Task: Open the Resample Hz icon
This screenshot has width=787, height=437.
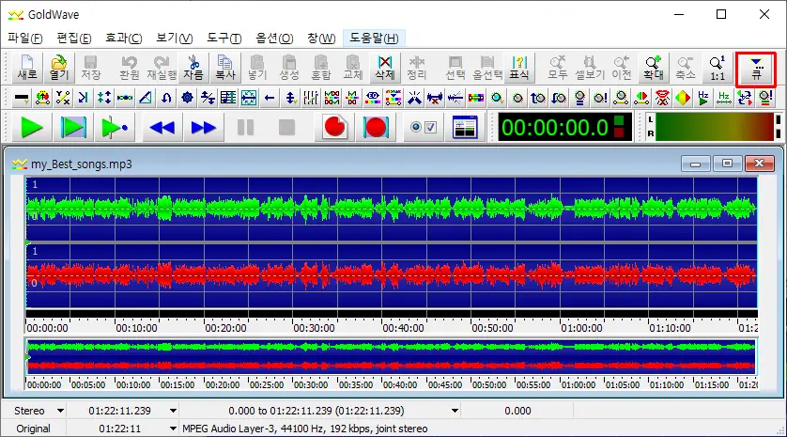Action: coord(724,98)
